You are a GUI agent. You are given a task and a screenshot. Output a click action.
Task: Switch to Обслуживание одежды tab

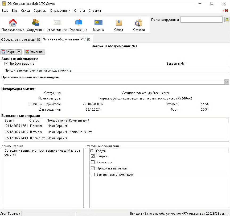(x=18, y=39)
